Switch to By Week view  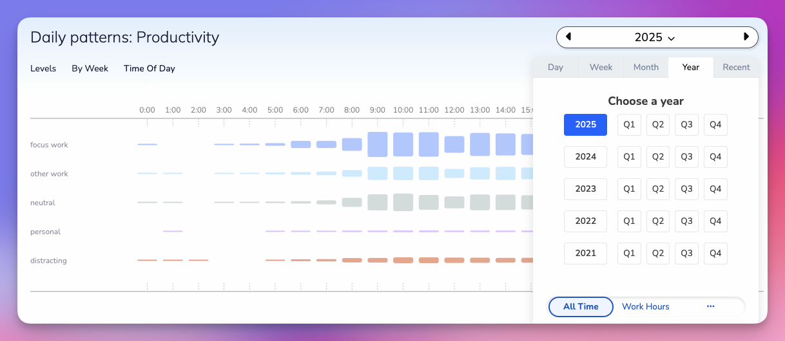(x=90, y=69)
